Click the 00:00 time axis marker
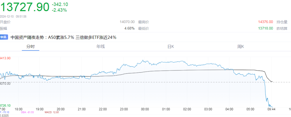The height and width of the screenshot is (117, 291). point(145,109)
